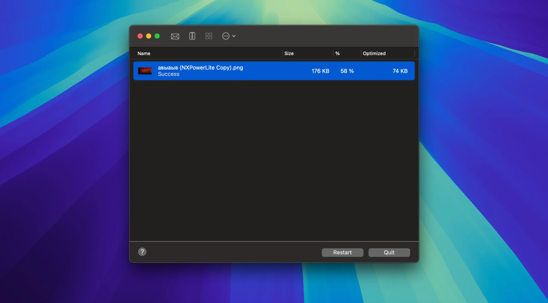Click the PNG file's thumbnail preview

tap(145, 71)
